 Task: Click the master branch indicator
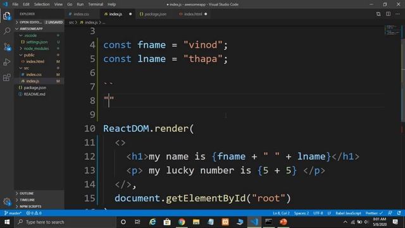click(13, 213)
